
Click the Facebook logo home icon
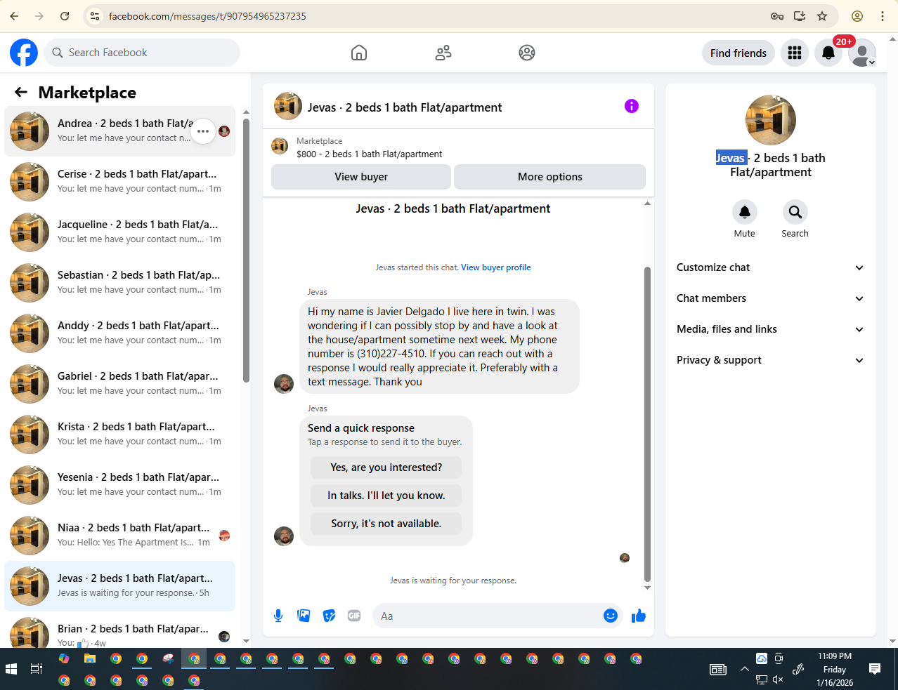[x=24, y=53]
